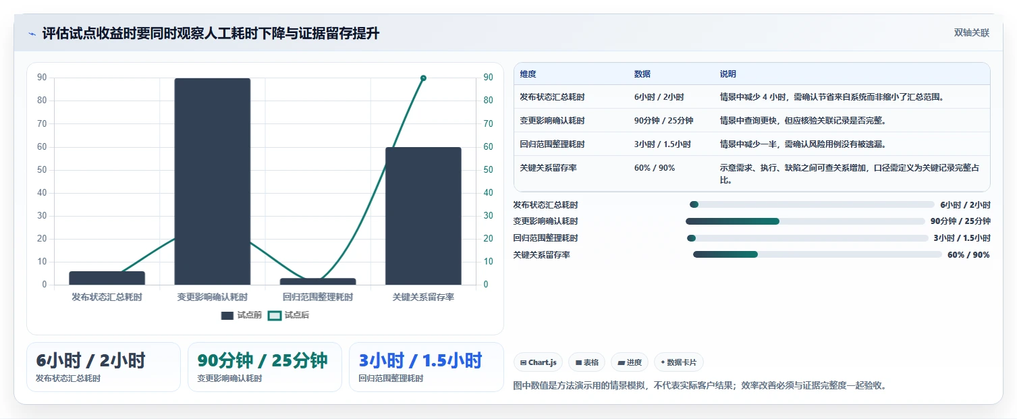Toggle the 试点后 legend item
Screen dimensions: 1017x419
288,315
